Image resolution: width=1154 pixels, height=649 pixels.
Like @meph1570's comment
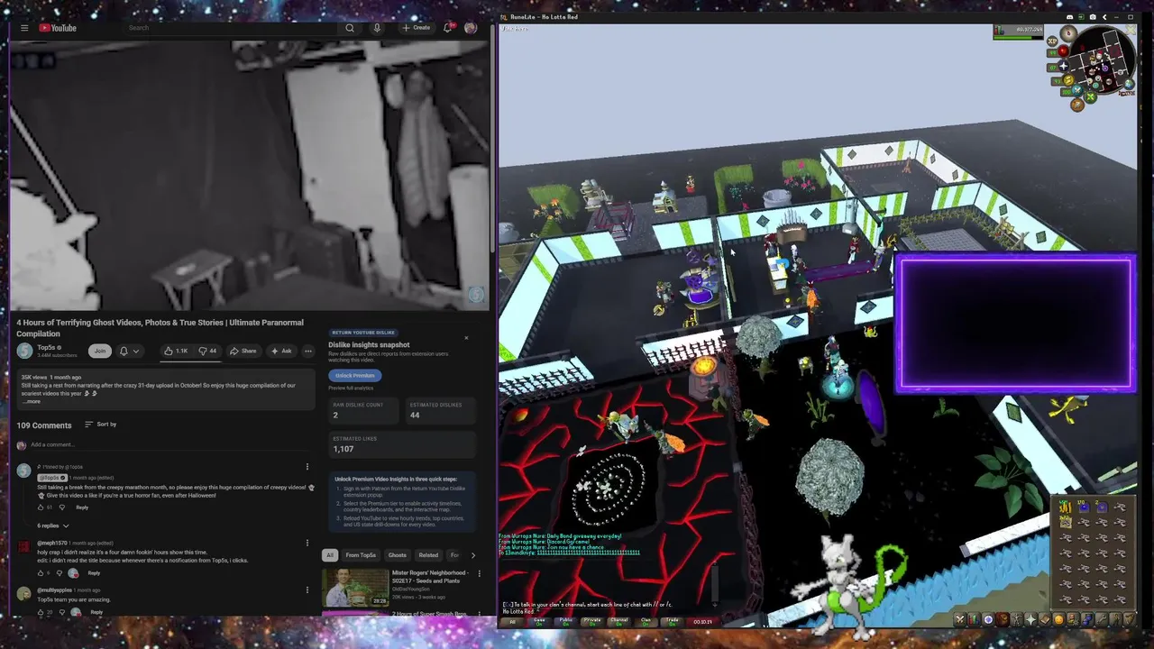tap(41, 573)
